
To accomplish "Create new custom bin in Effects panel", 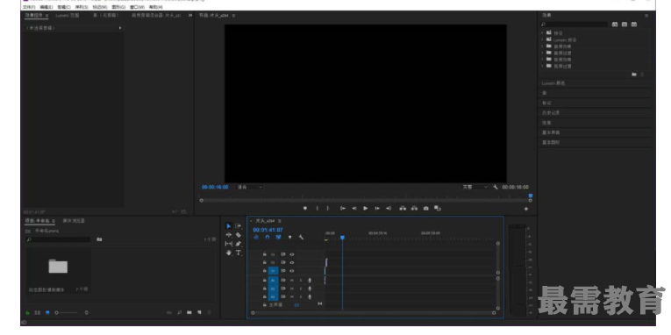I will pyautogui.click(x=634, y=75).
